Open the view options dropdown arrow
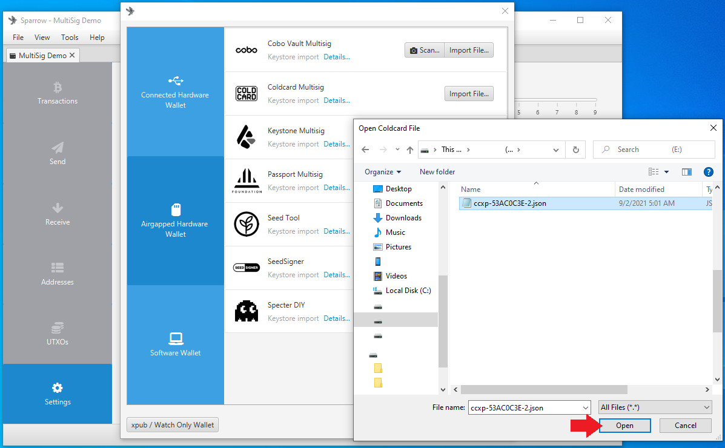Screen dimensions: 725x448 (x=666, y=172)
